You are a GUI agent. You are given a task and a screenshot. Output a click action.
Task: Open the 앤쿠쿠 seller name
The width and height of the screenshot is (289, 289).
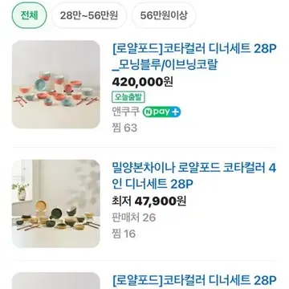(x=126, y=112)
